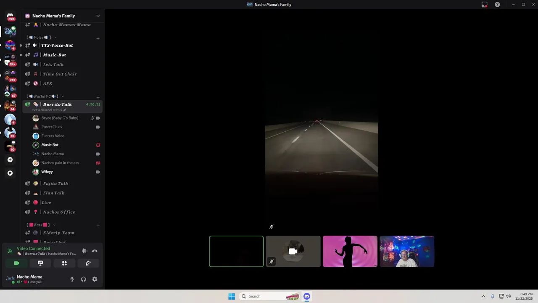
Task: Open the server showing a 10 badge
Action: tap(10, 146)
